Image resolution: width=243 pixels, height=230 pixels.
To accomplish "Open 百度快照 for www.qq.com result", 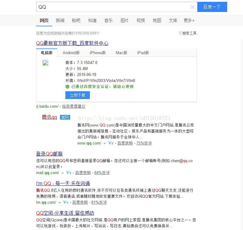I will pyautogui.click(x=125, y=143).
